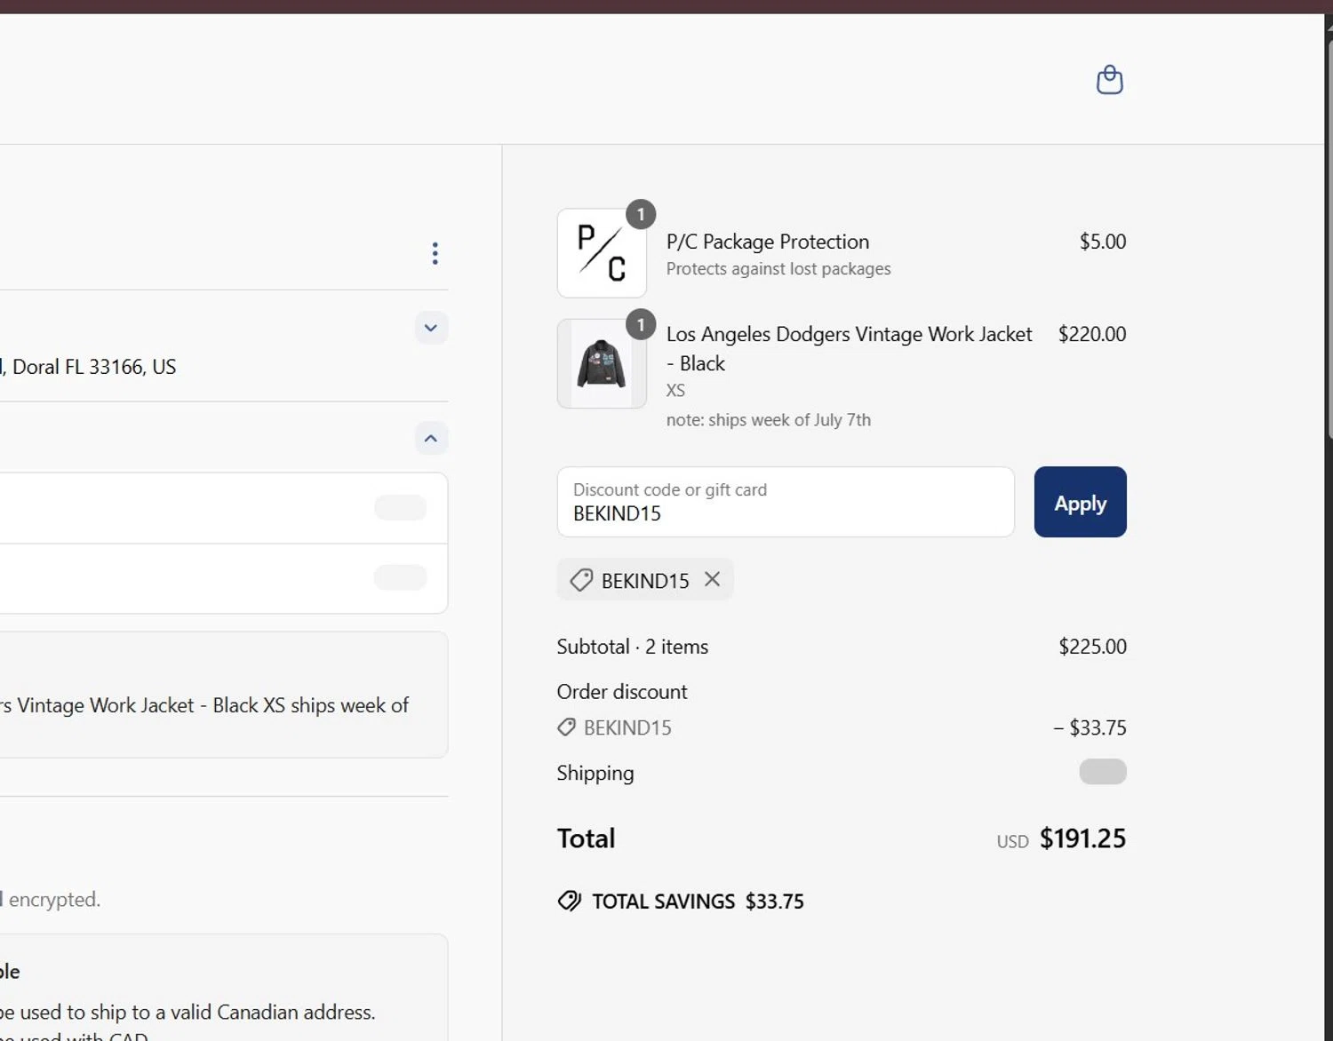
Task: Click the 'Protects against lost packages' text
Action: 778,269
